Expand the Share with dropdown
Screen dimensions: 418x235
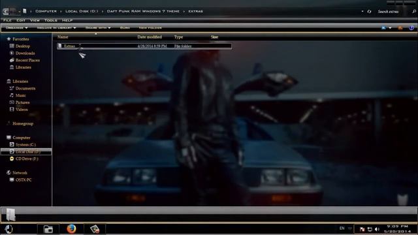[98, 27]
